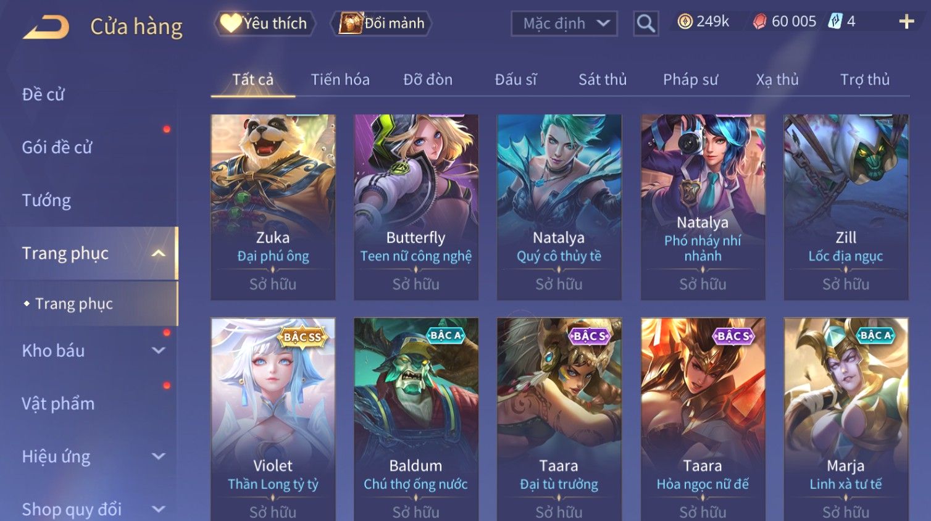Tap the red ruby 60 005 icon

pyautogui.click(x=759, y=22)
